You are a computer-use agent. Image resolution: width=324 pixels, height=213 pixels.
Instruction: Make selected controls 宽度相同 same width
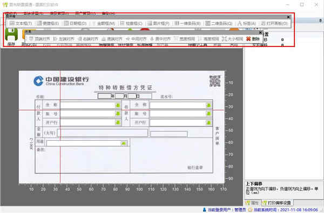(185, 39)
